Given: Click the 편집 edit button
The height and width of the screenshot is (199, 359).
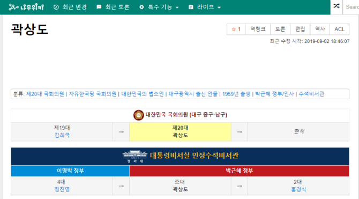Looking at the screenshot, I should 300,30.
